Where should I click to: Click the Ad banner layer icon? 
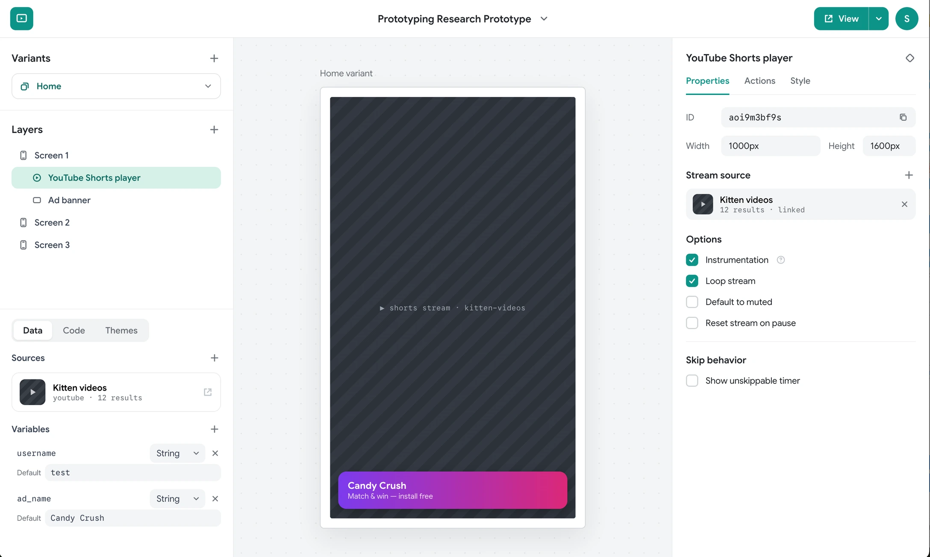pos(37,200)
